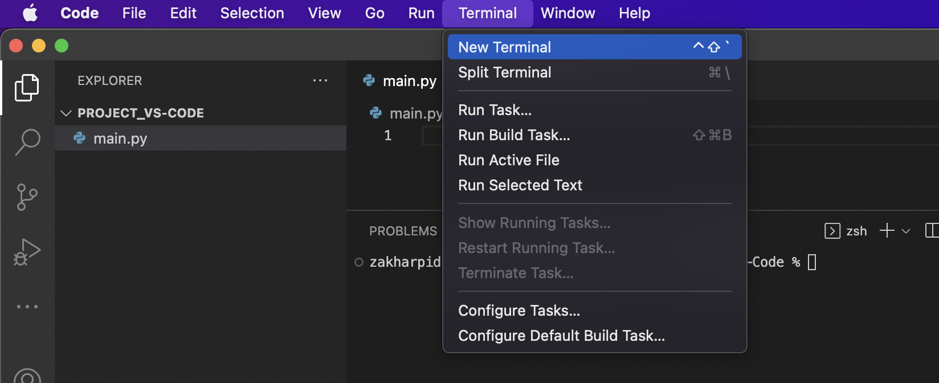This screenshot has width=939, height=383.
Task: Switch to the PROBLEMS panel tab
Action: (403, 231)
